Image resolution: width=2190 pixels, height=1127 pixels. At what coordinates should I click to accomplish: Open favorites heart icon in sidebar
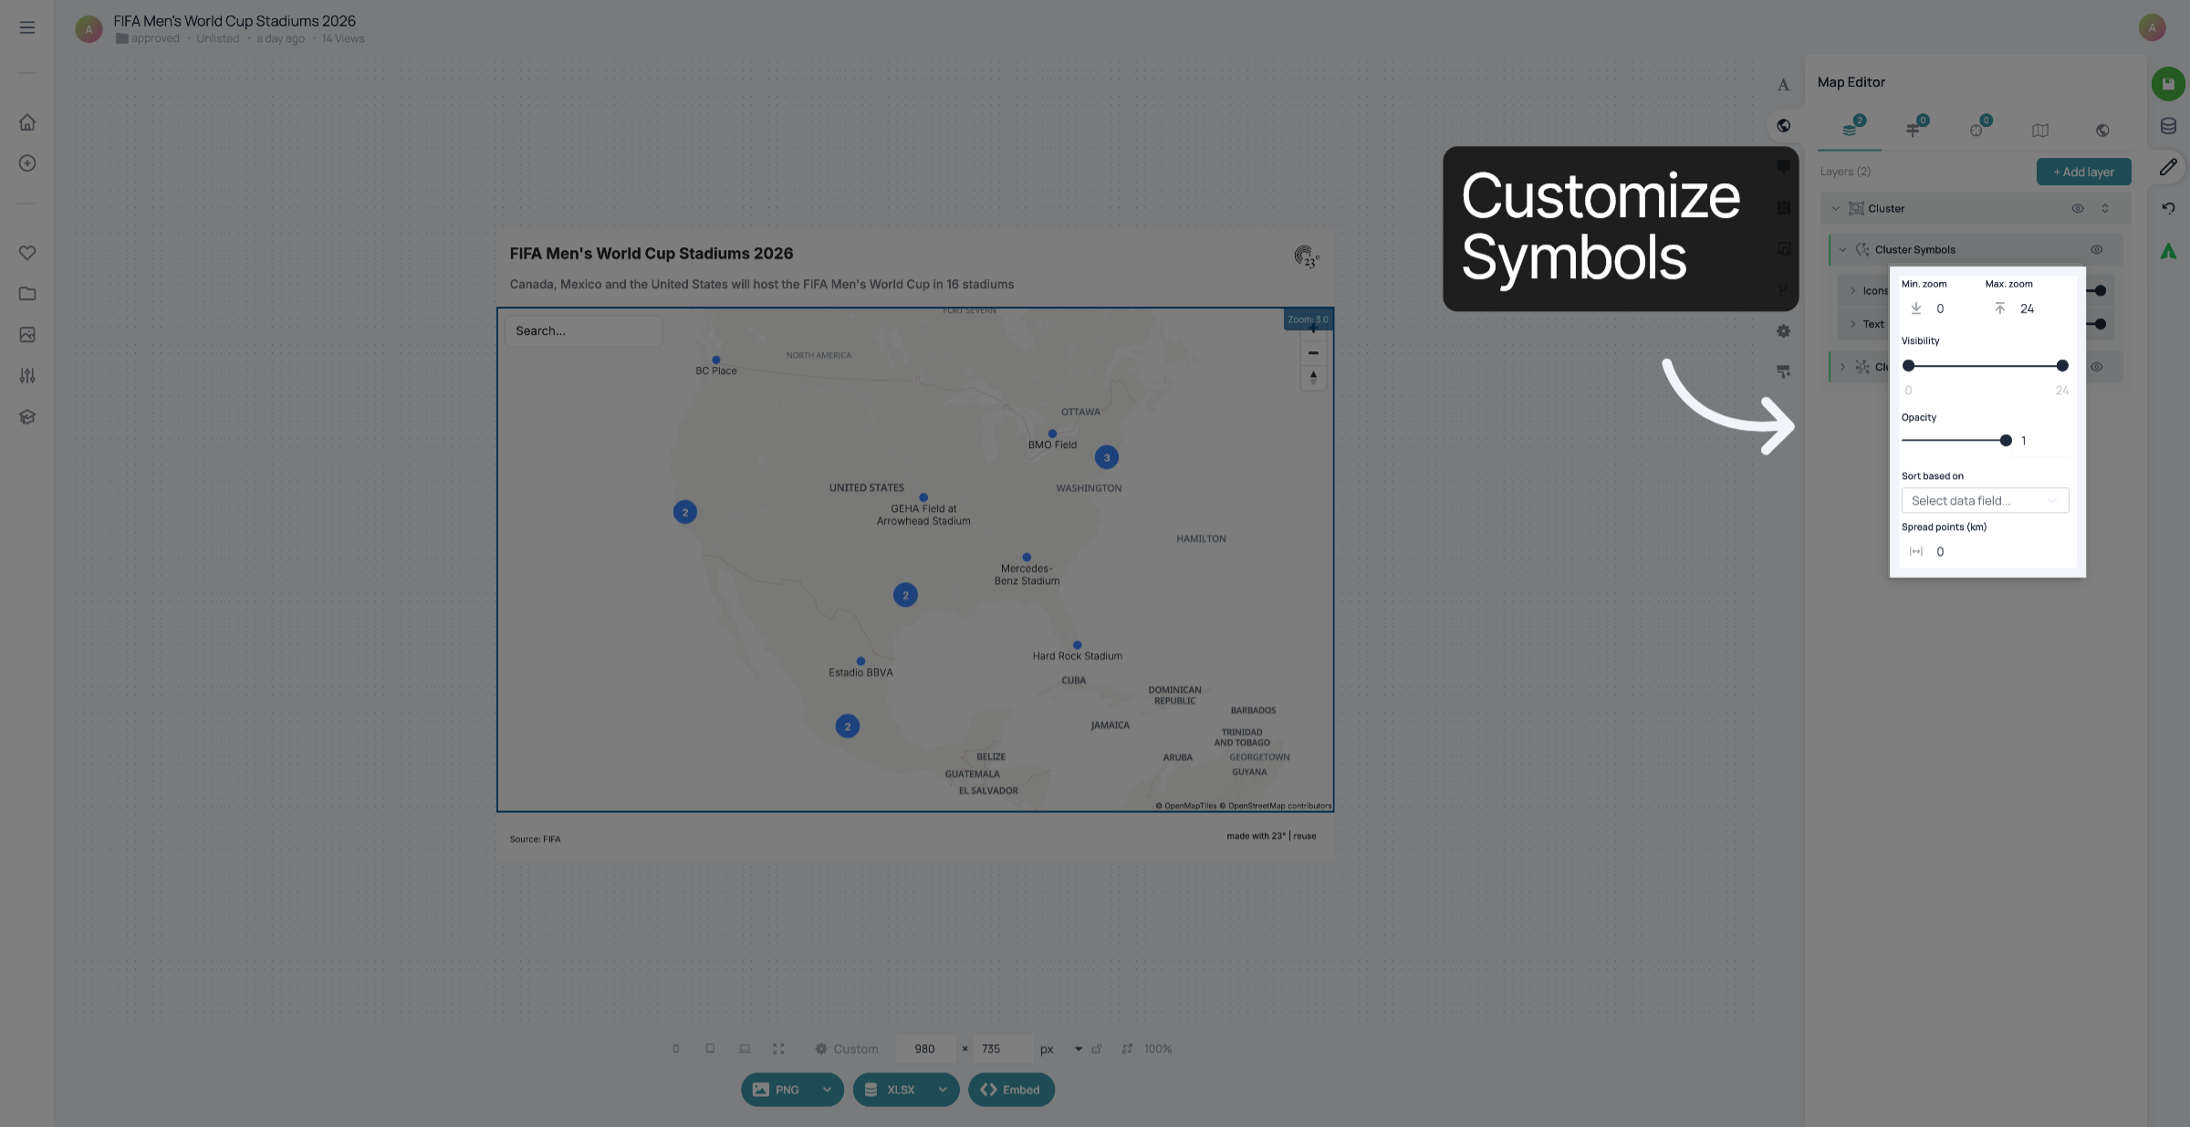coord(27,253)
